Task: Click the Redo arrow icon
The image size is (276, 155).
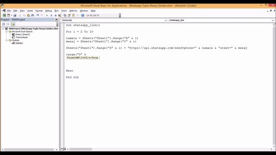Action: click(x=42, y=15)
